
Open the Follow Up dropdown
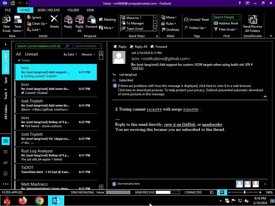[x=196, y=28]
